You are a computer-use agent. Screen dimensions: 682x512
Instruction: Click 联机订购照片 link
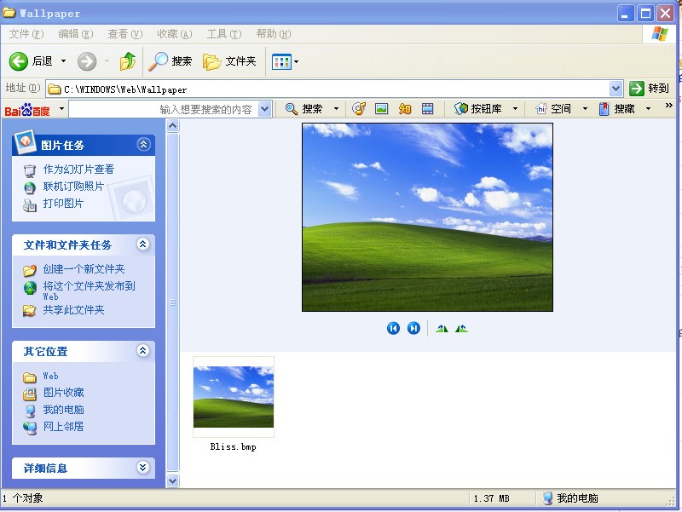(73, 187)
